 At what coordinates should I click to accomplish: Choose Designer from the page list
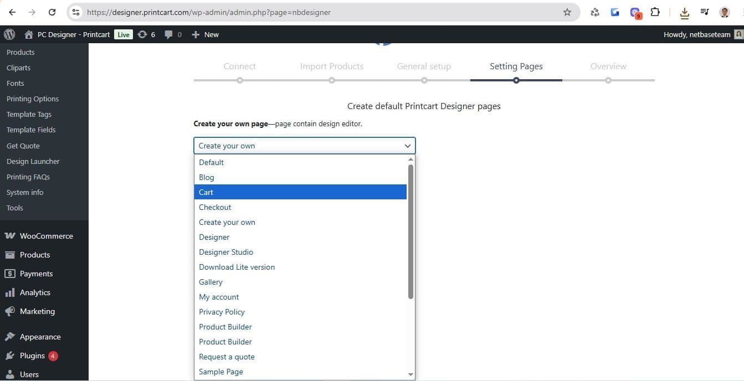coord(300,237)
